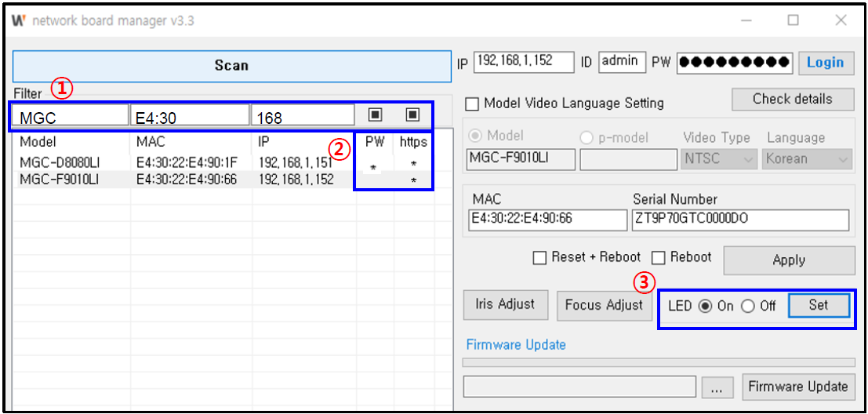Image resolution: width=868 pixels, height=414 pixels.
Task: Select the LED Off radio button
Action: point(747,306)
